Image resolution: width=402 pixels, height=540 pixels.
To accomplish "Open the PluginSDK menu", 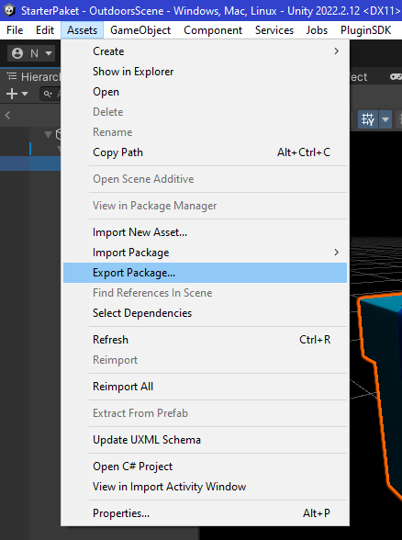I will (365, 30).
